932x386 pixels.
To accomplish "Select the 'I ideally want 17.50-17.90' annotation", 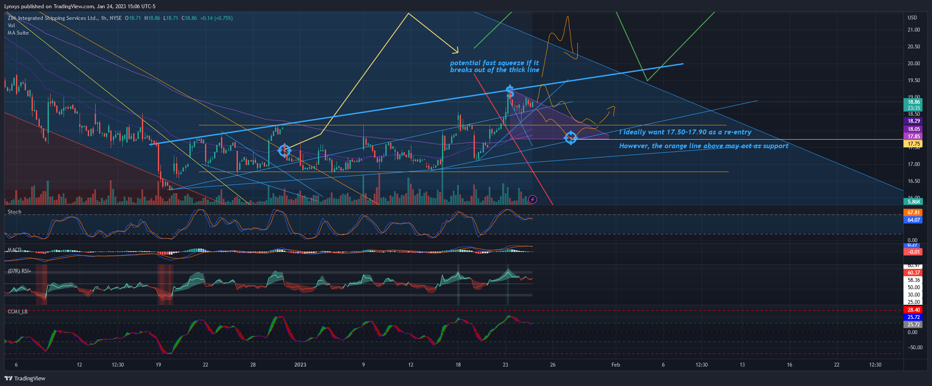I will click(685, 132).
